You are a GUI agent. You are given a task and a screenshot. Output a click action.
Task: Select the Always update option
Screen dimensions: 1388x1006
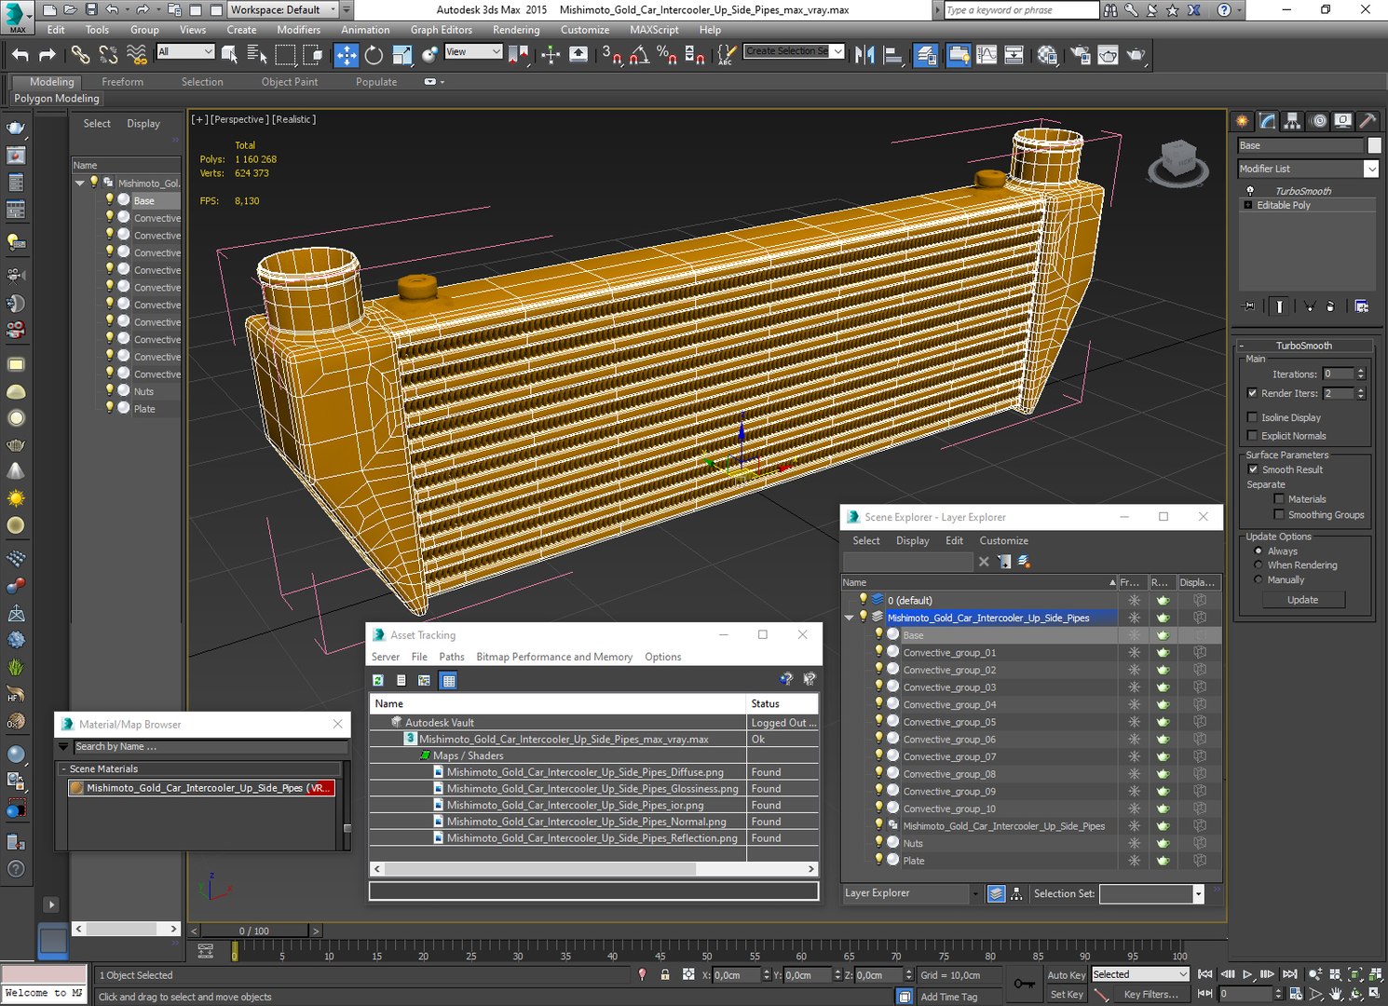pyautogui.click(x=1259, y=551)
